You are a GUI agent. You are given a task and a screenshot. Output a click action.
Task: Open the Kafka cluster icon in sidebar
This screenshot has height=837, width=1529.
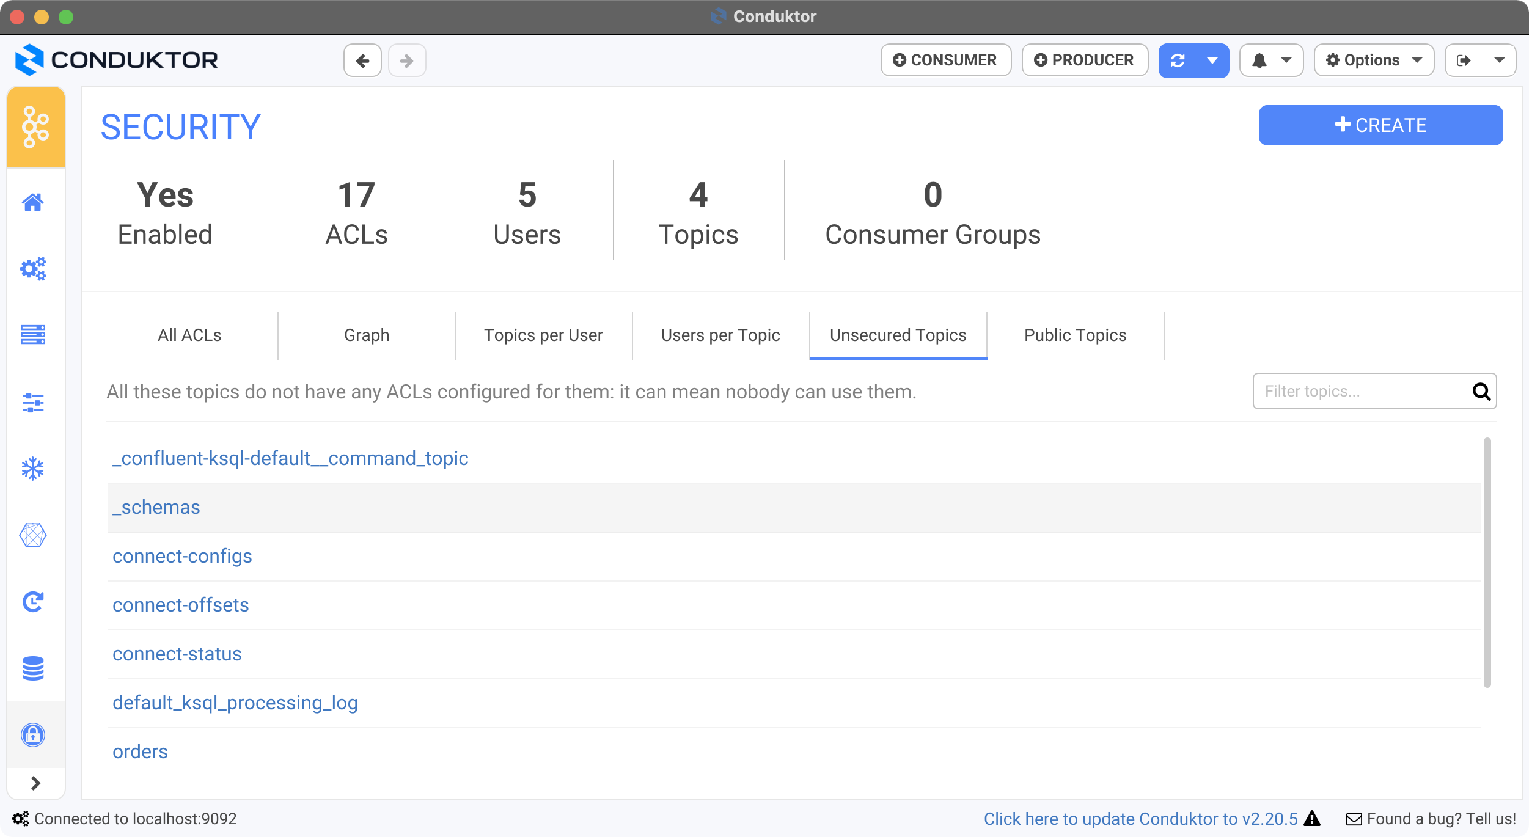click(x=35, y=127)
